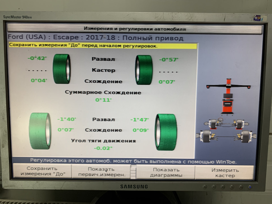
Task: Select the rear left green wheel icon
Action: 40,131
